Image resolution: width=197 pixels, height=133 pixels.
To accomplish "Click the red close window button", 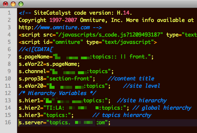I will [5, 4].
